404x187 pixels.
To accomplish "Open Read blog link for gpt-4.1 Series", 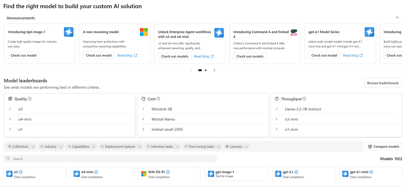I will click(353, 55).
